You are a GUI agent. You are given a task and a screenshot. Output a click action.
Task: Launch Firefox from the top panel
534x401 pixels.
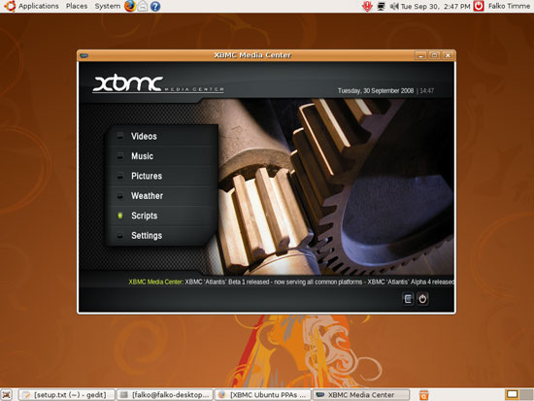[x=130, y=6]
